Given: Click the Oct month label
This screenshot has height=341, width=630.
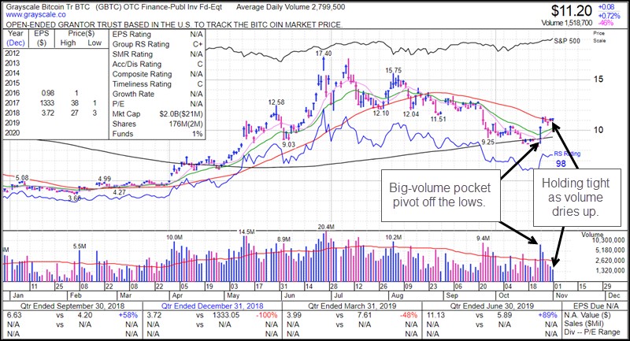Looking at the screenshot, I should point(503,295).
